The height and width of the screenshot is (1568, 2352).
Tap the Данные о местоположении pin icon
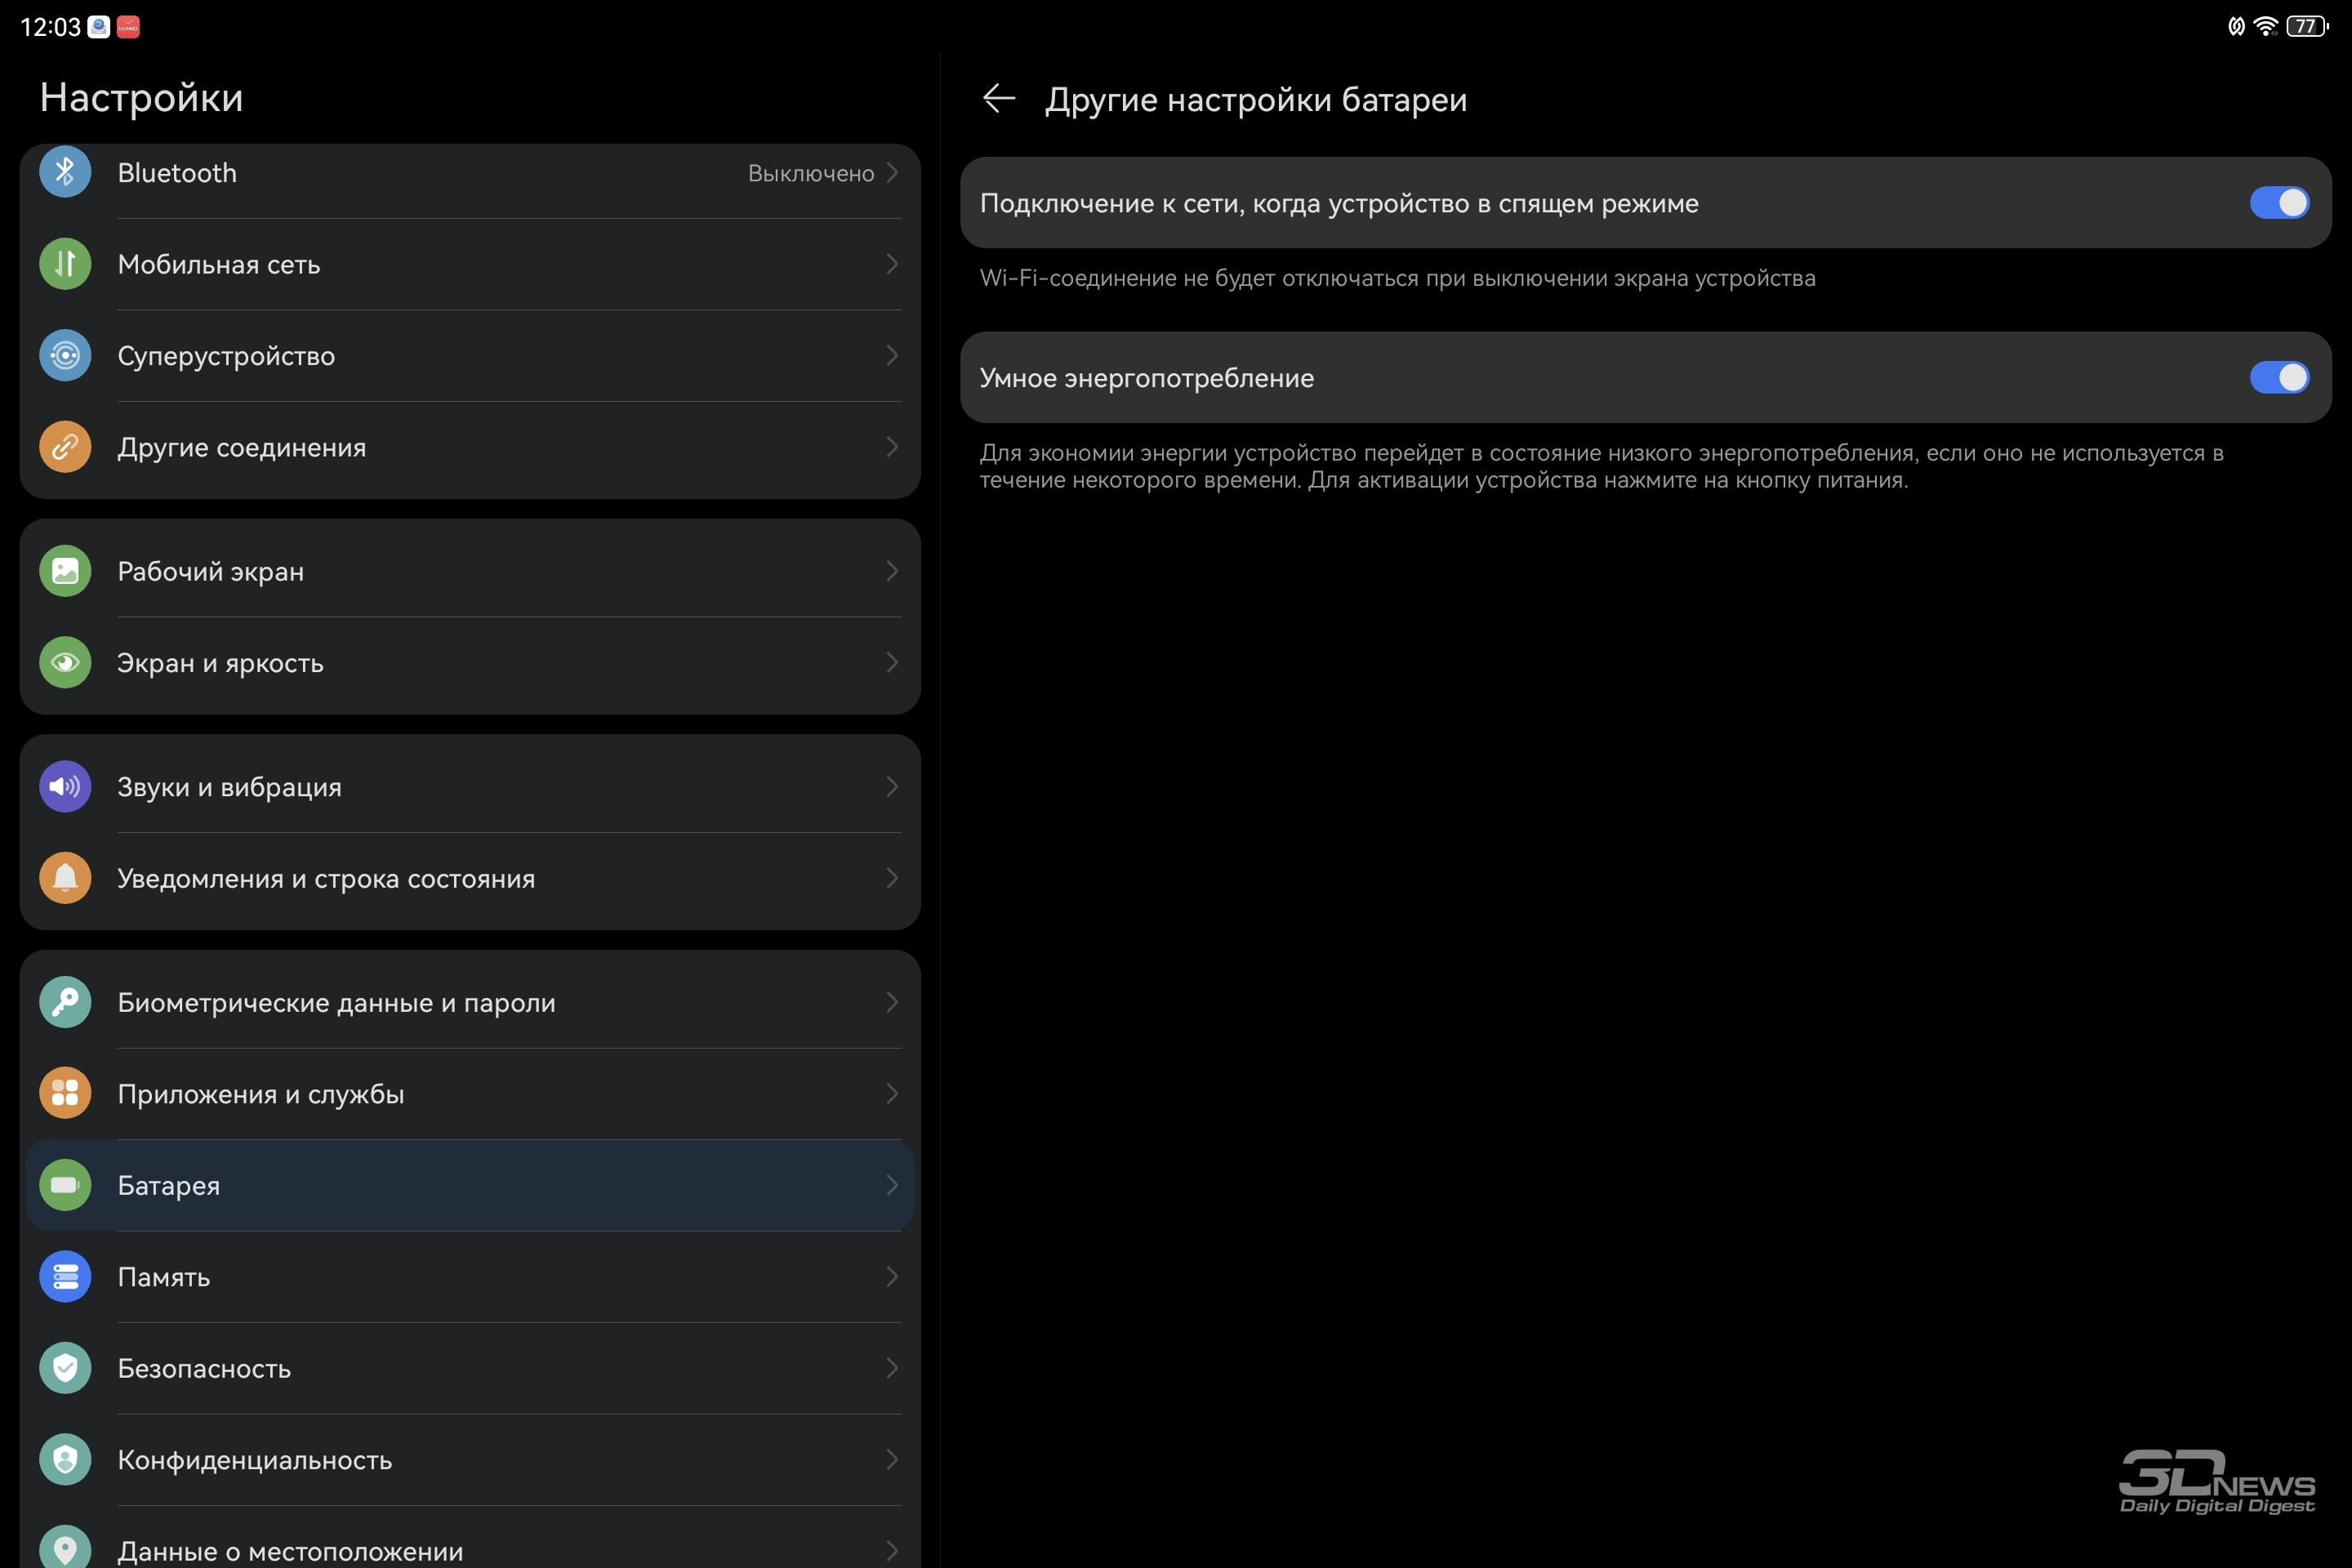coord(65,1547)
